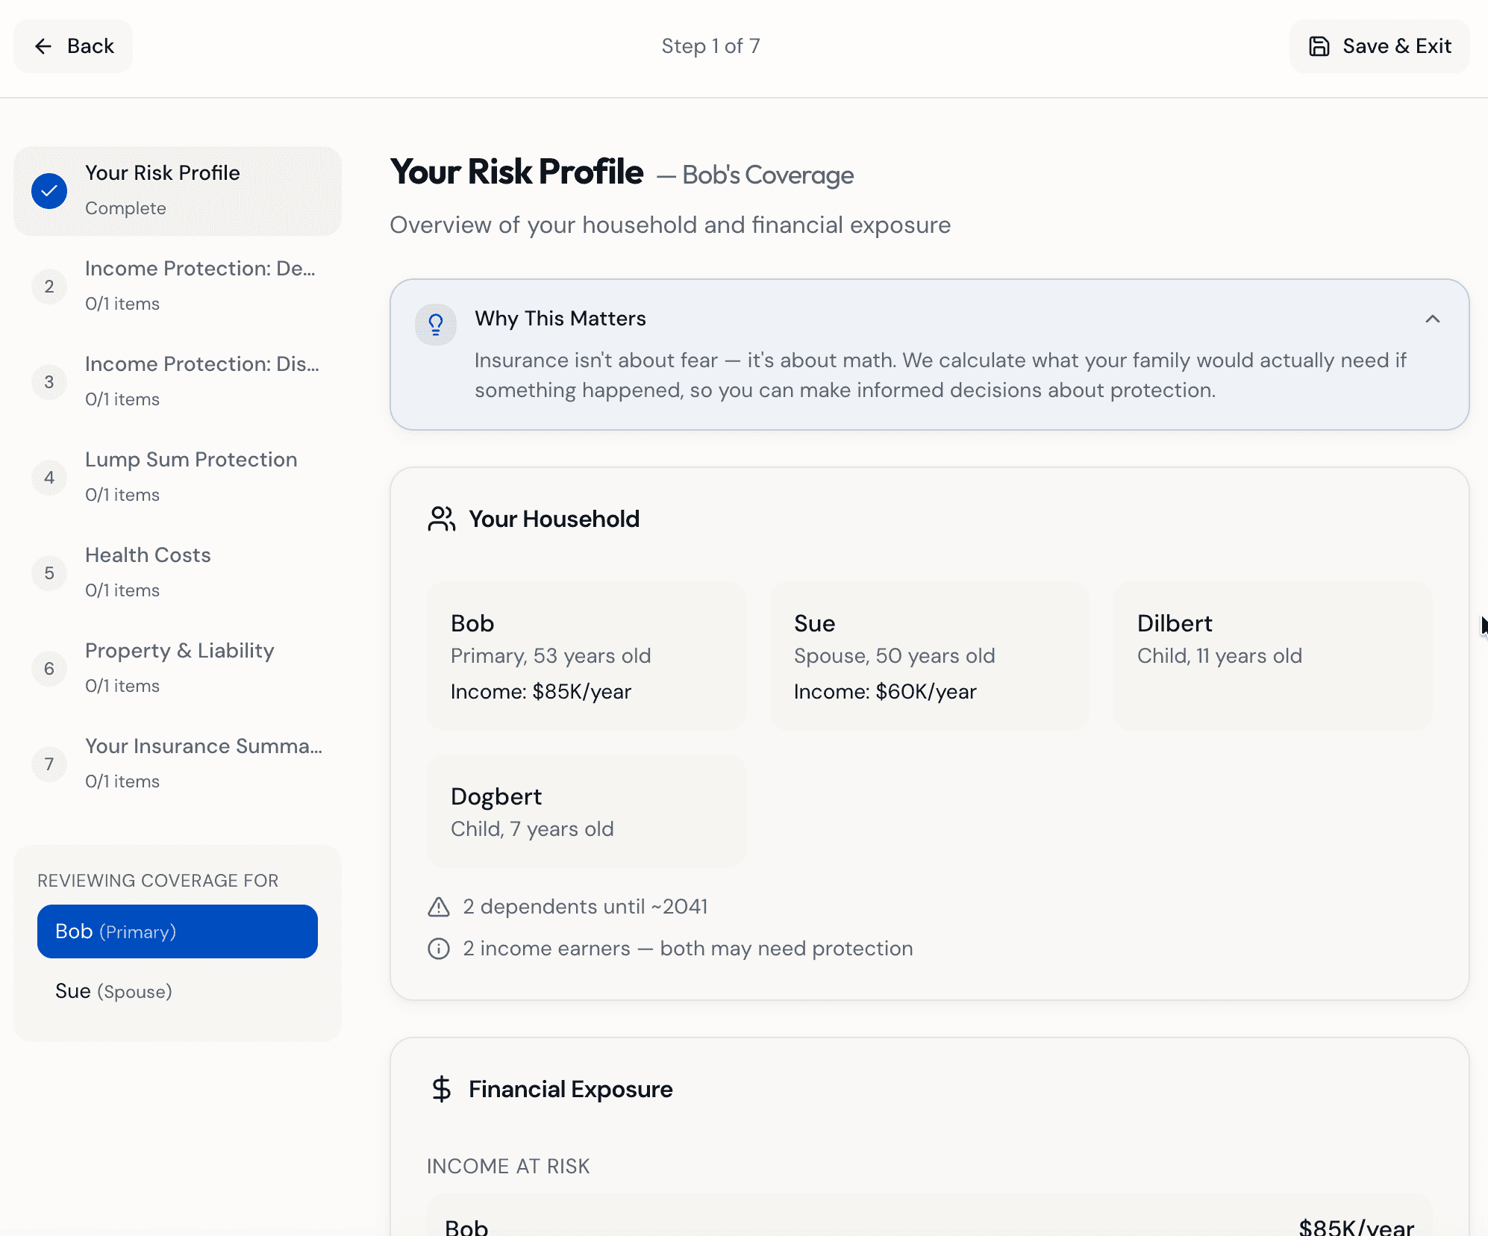The image size is (1488, 1236).
Task: Select Bob (Primary) for coverage review
Action: click(178, 931)
